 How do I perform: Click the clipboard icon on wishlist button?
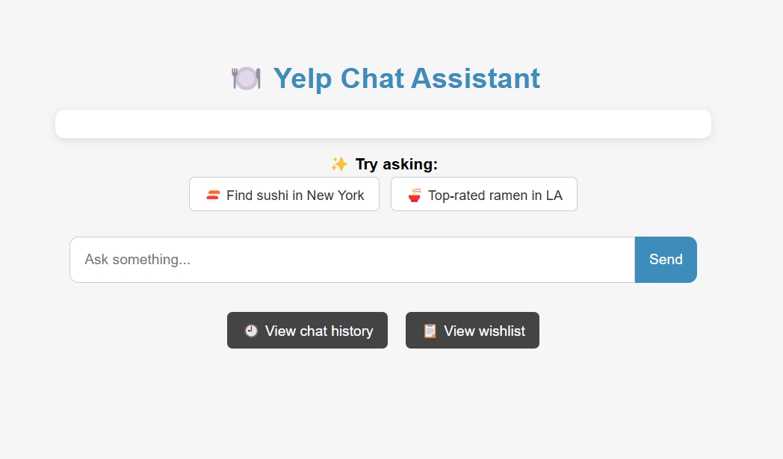(x=429, y=330)
